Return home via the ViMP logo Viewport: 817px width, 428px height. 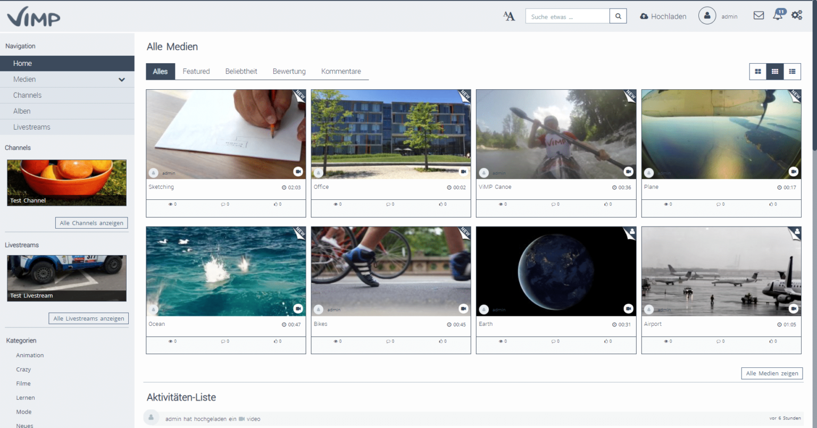(x=34, y=16)
